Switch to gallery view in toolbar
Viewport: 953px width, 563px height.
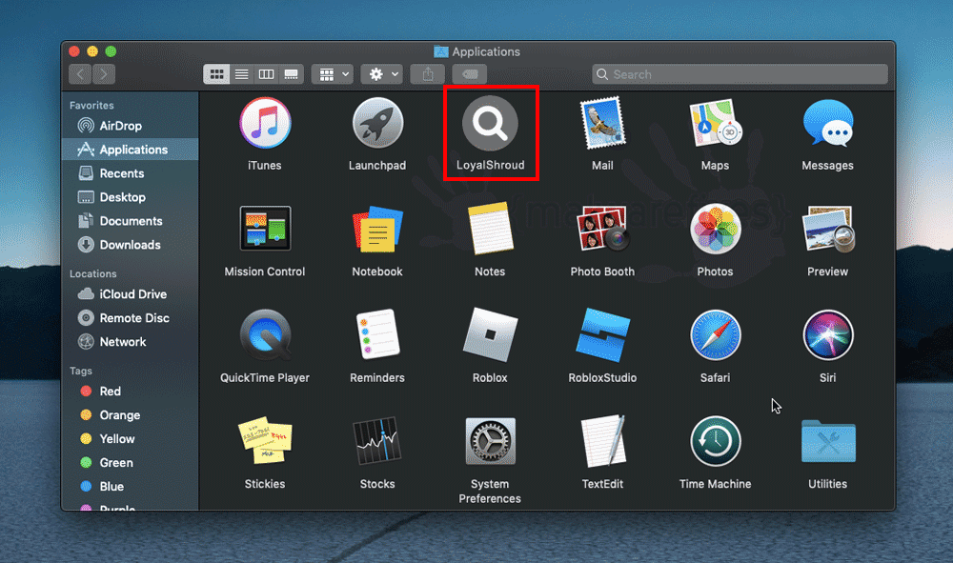(291, 74)
